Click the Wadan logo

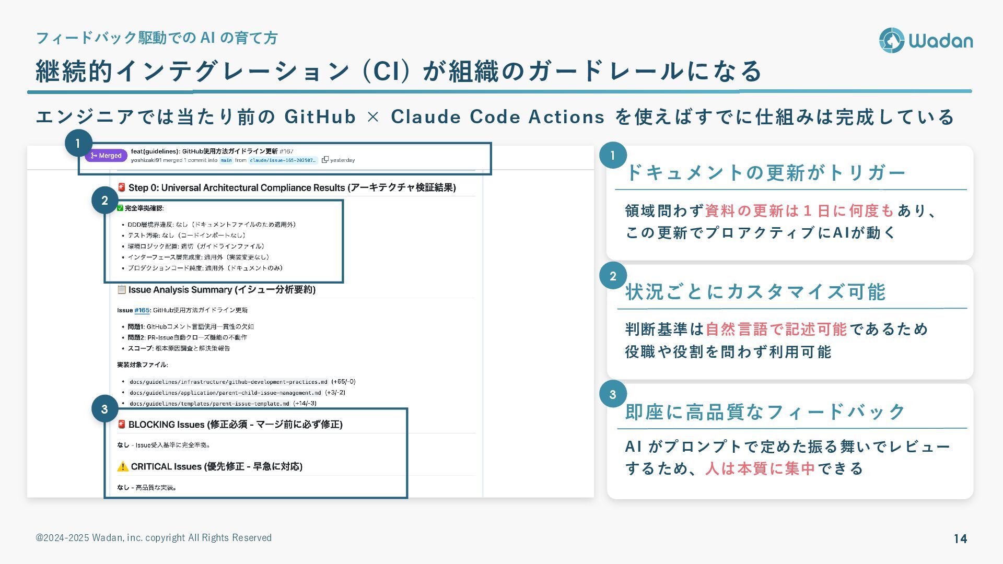click(x=926, y=40)
